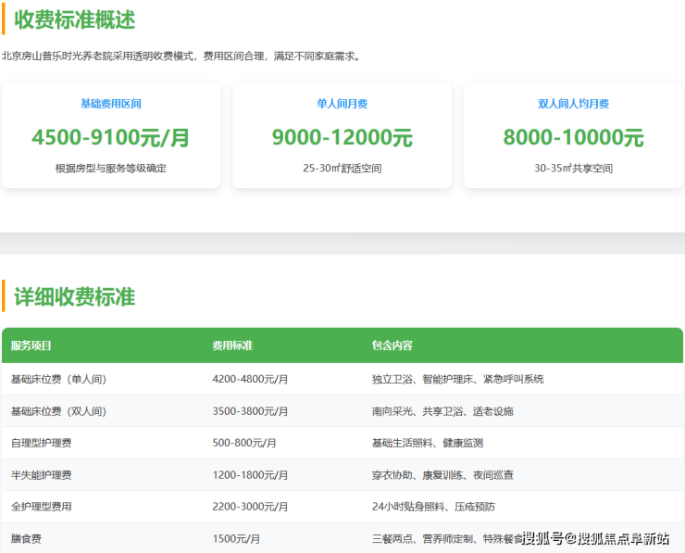This screenshot has height=553, width=685.
Task: Select the 基础床位费（双人间） table row label
Action: 57,411
